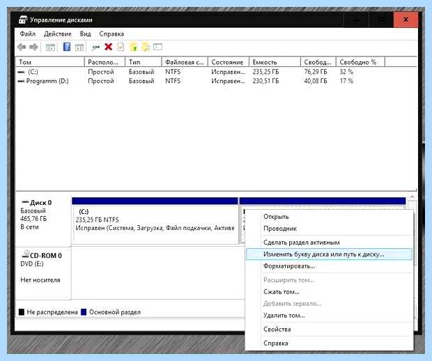Sort by the Файловая с... column header
Screen dimensions: 432x361
pyautogui.click(x=185, y=62)
